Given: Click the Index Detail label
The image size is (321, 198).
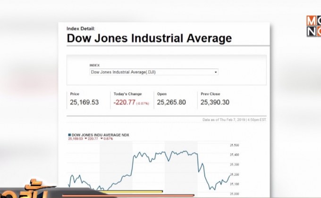Looking at the screenshot, I should 81,29.
